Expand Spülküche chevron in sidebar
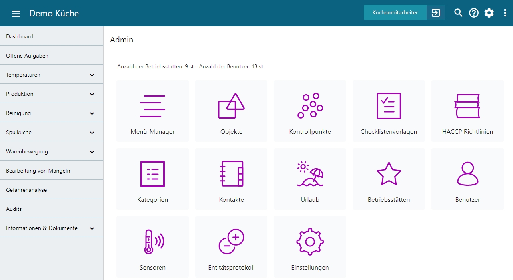Viewport: 513px width, 280px height. tap(92, 133)
